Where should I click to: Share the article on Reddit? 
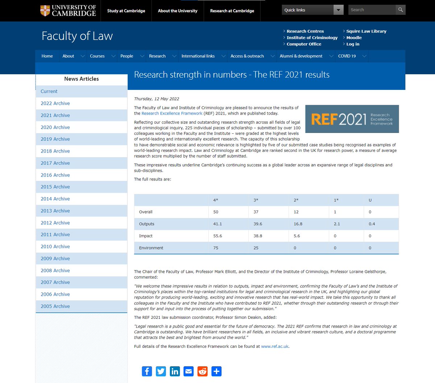click(x=203, y=371)
